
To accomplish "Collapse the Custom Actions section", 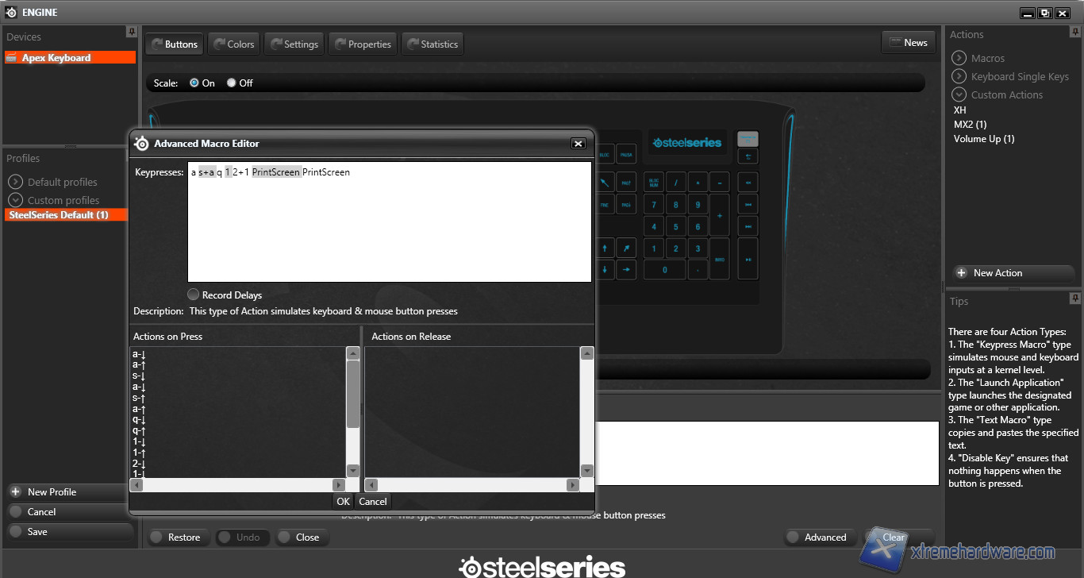I will click(959, 94).
